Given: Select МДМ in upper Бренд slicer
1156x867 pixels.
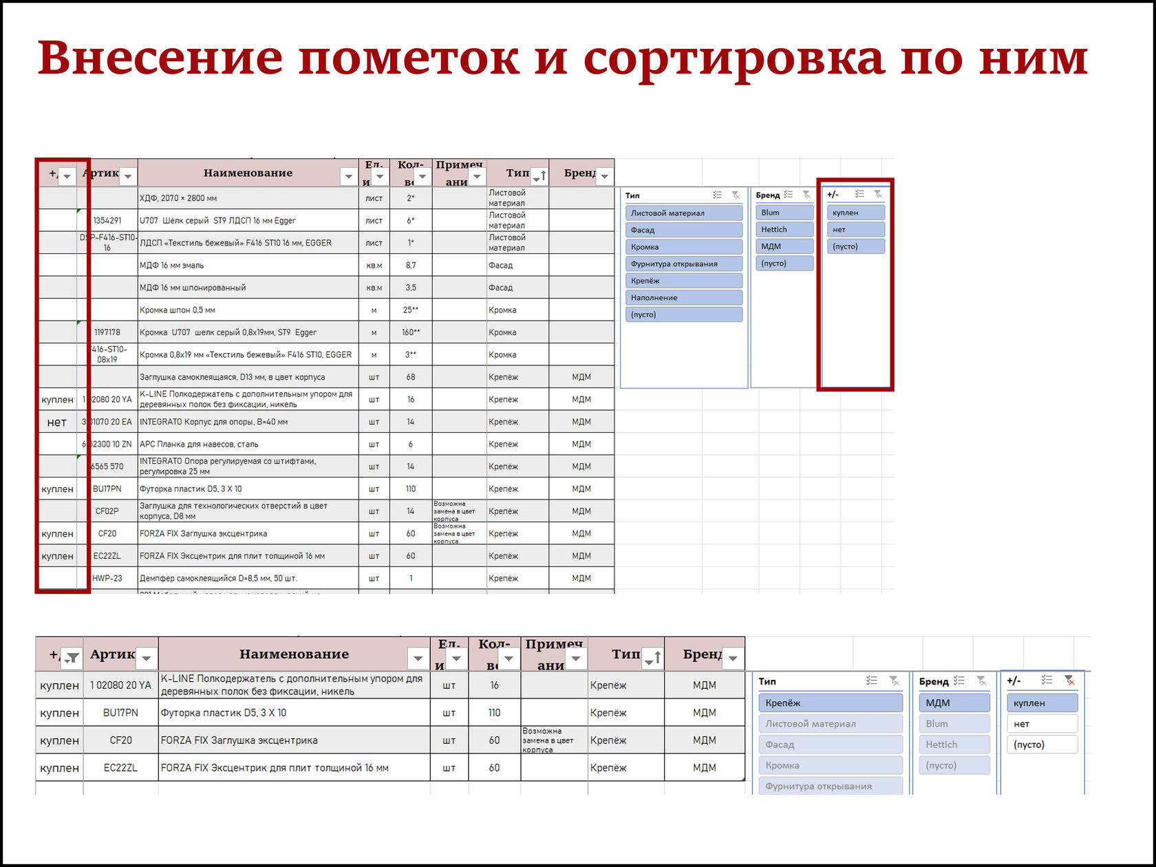Looking at the screenshot, I should [x=784, y=246].
